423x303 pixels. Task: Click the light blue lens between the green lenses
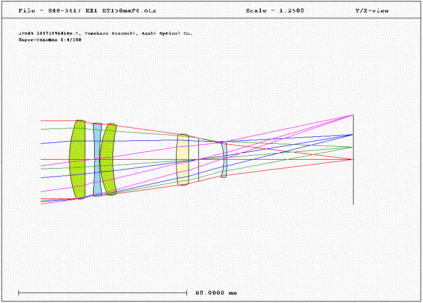click(x=97, y=160)
